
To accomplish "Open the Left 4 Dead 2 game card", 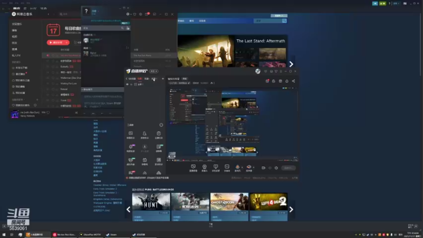I will point(269,207).
